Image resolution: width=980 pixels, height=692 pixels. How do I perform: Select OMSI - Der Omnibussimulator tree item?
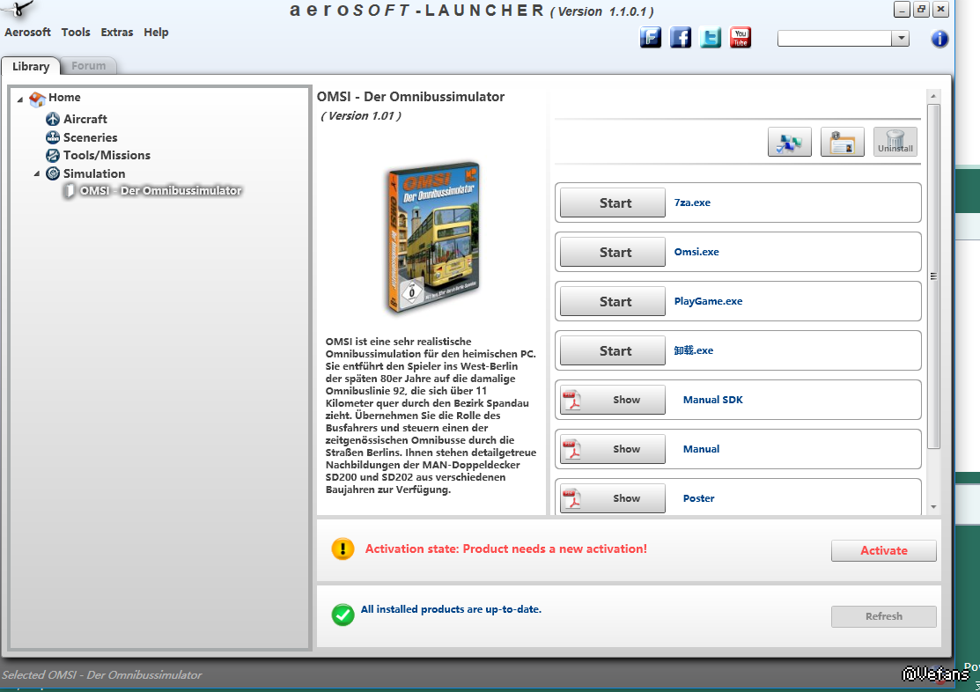tap(160, 191)
